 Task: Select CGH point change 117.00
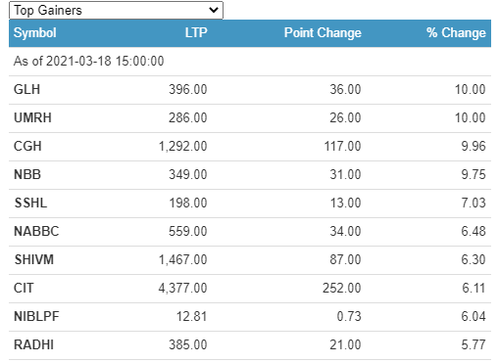[x=343, y=146]
